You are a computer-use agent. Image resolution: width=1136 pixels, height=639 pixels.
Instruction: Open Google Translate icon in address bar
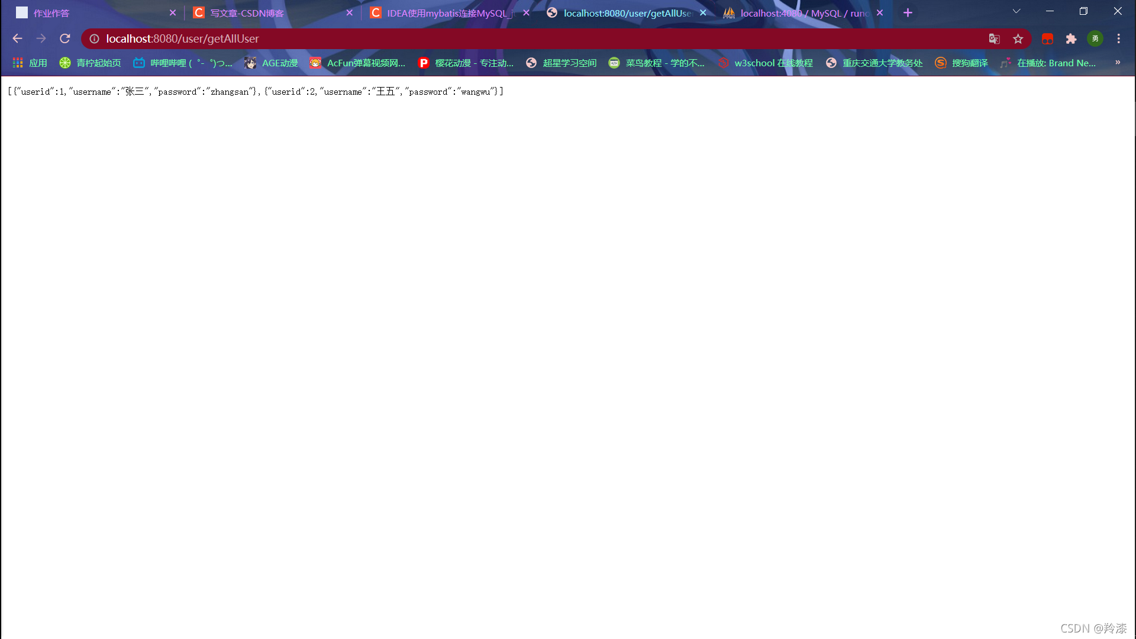point(994,38)
